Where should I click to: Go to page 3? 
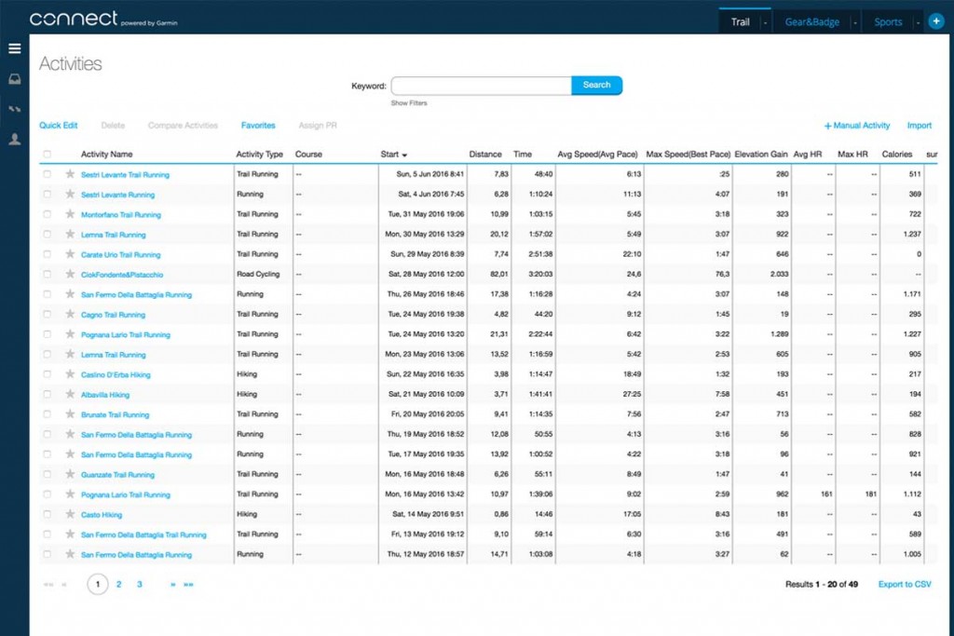pos(140,584)
